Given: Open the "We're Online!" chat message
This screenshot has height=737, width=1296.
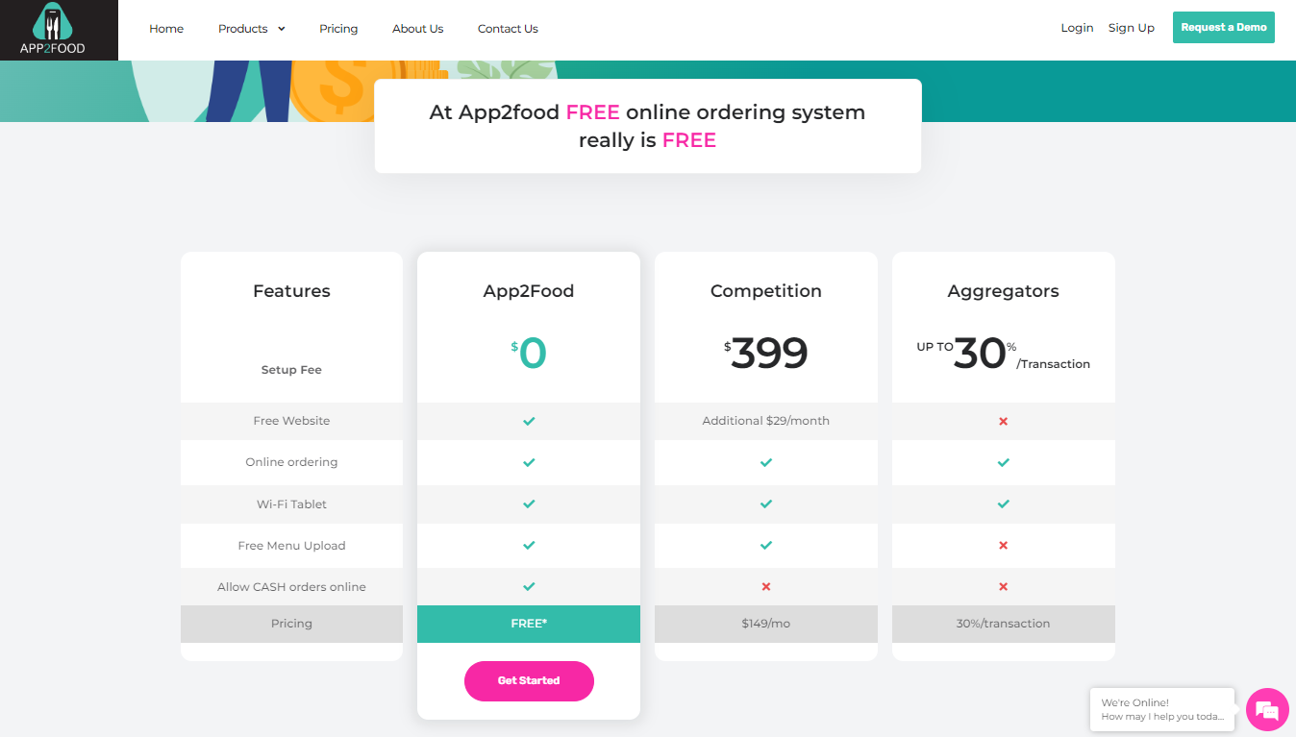Looking at the screenshot, I should point(1162,709).
